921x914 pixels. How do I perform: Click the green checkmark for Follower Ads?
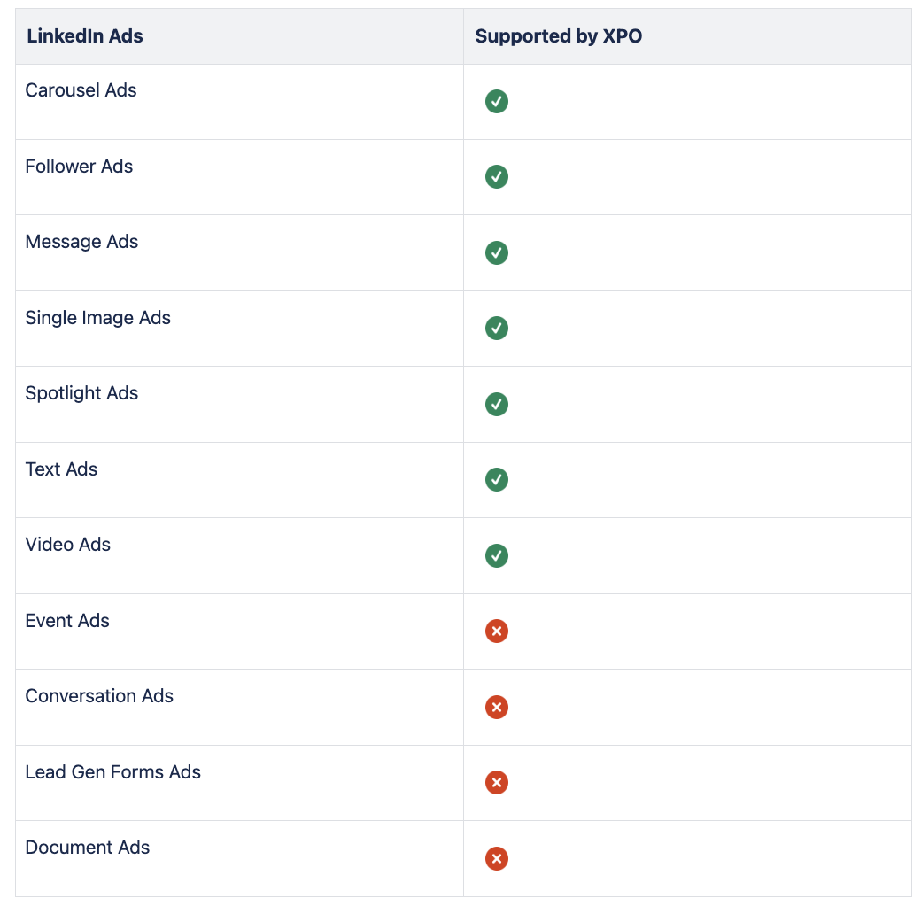click(497, 177)
